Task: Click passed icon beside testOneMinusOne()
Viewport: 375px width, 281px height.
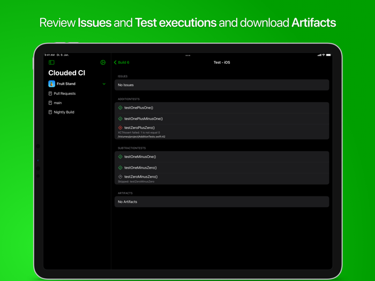Action: [121, 157]
